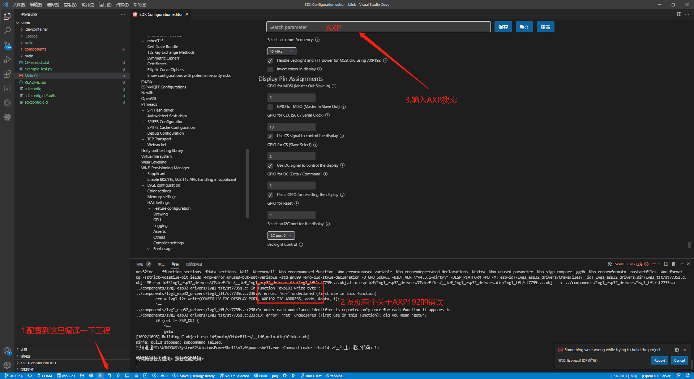Show info for Select a custom frequency
This screenshot has width=694, height=379.
point(317,40)
